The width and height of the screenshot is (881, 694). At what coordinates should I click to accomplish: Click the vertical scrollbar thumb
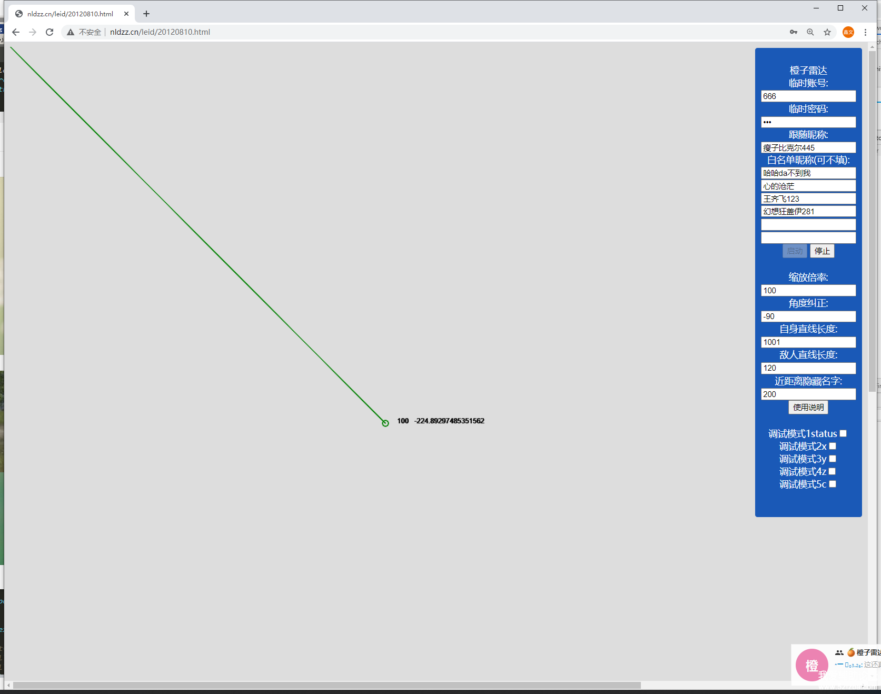(872, 221)
